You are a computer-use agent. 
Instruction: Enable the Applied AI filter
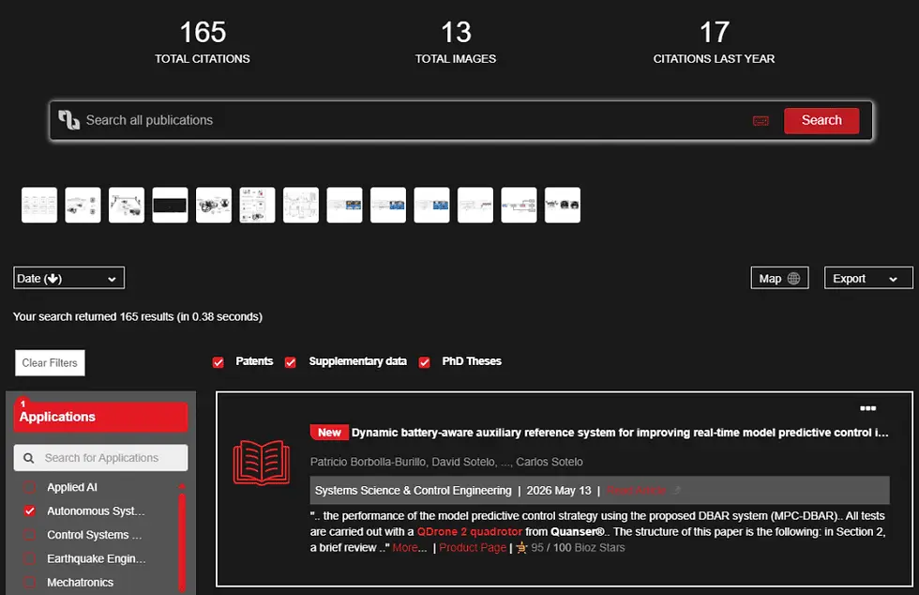[x=29, y=487]
